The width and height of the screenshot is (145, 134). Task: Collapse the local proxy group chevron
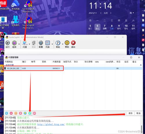click(141, 65)
